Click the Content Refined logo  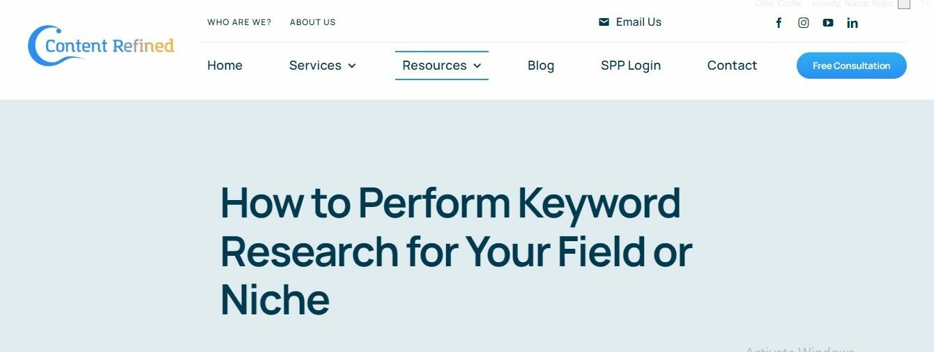101,46
